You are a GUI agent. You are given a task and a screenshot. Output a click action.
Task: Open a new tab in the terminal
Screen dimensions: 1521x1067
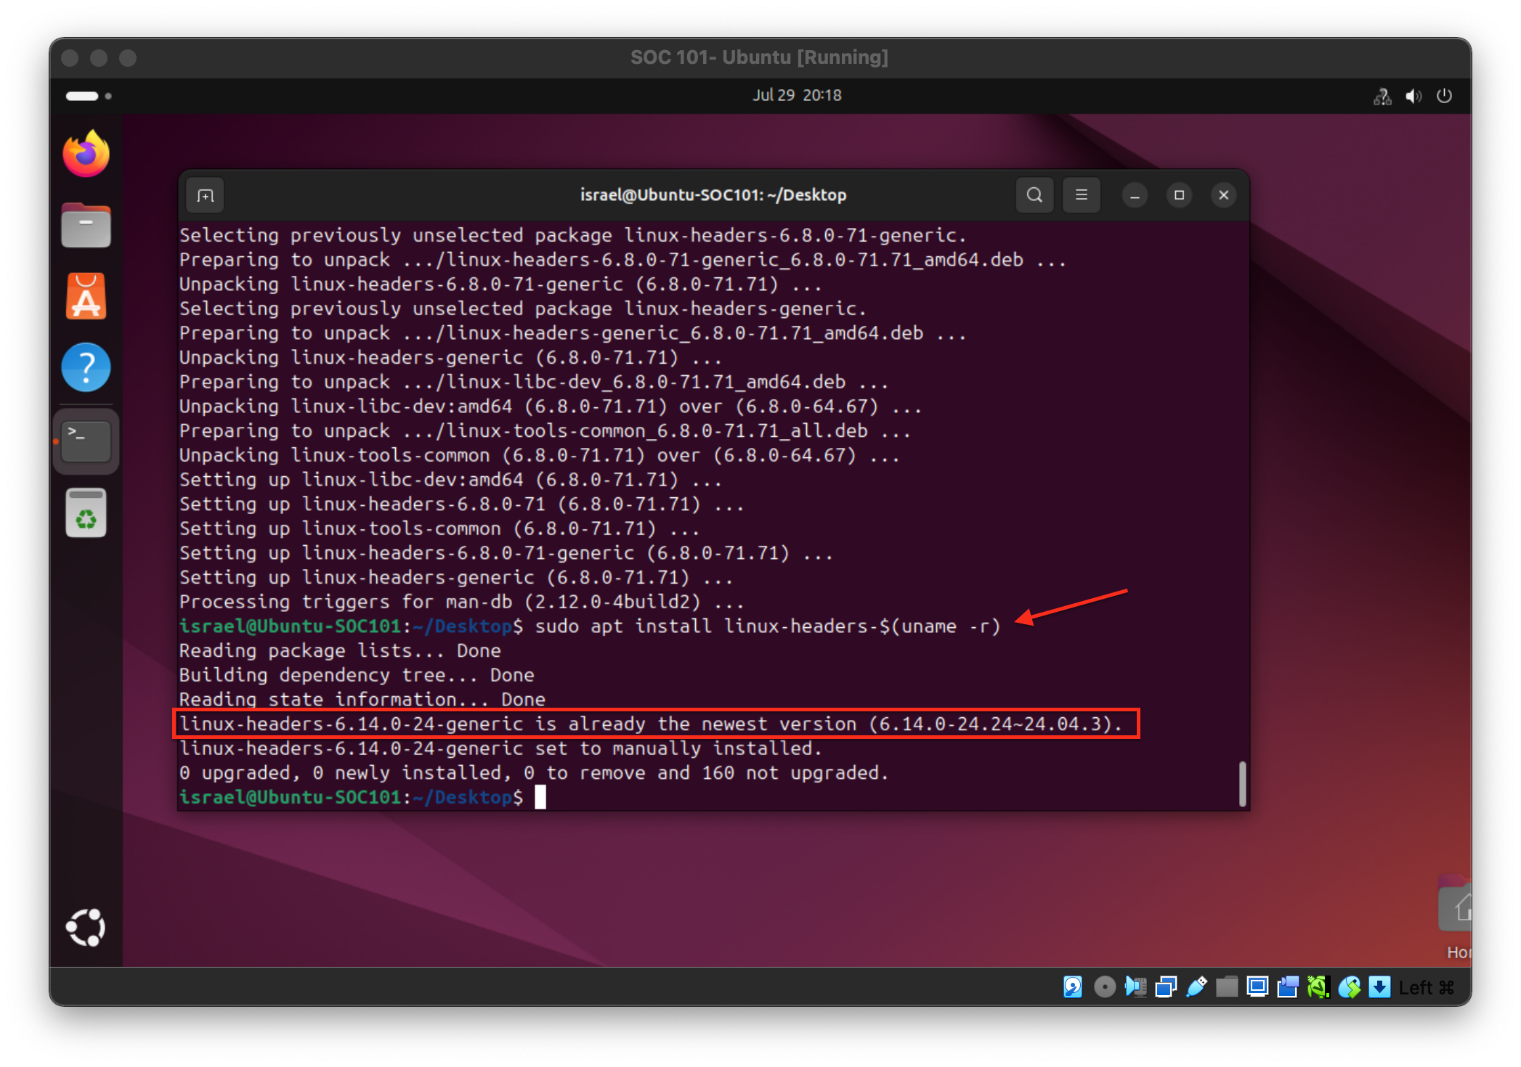click(206, 195)
